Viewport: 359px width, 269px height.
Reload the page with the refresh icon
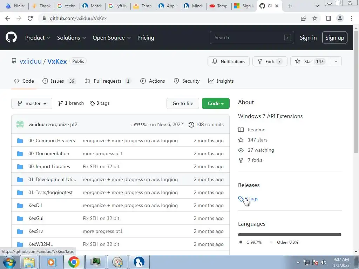pos(30,18)
